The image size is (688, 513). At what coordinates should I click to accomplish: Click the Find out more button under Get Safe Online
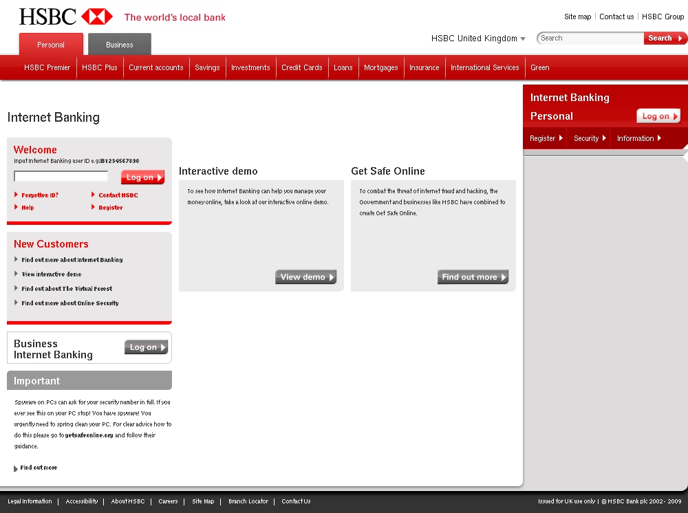473,276
